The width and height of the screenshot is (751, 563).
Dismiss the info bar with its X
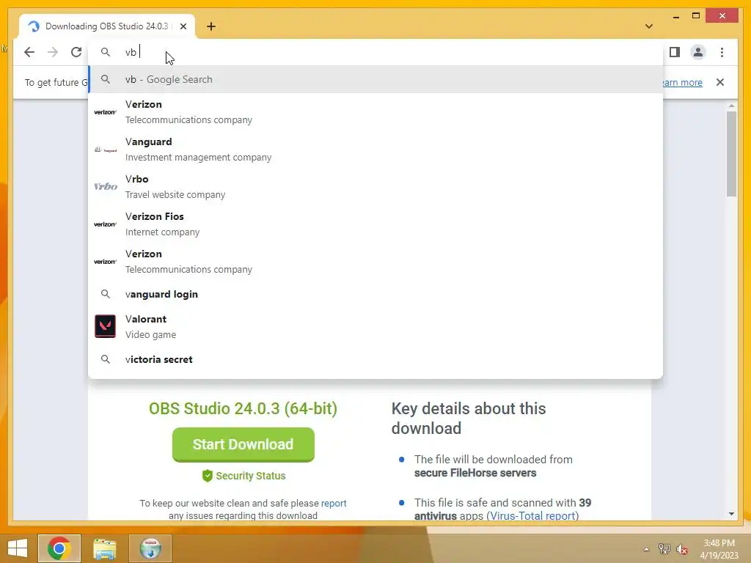click(719, 82)
